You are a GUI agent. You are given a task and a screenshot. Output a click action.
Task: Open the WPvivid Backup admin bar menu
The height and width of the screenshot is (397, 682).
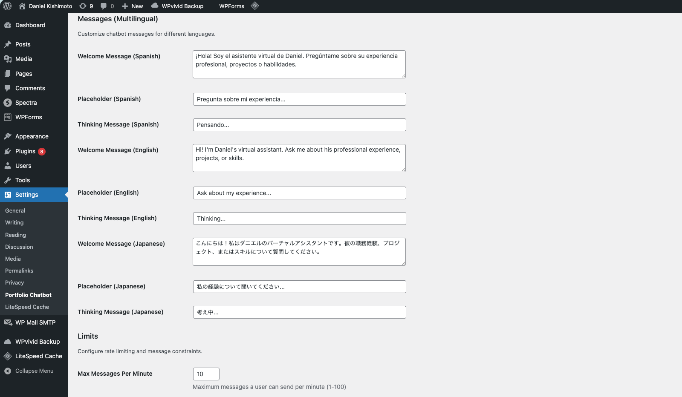coord(178,6)
